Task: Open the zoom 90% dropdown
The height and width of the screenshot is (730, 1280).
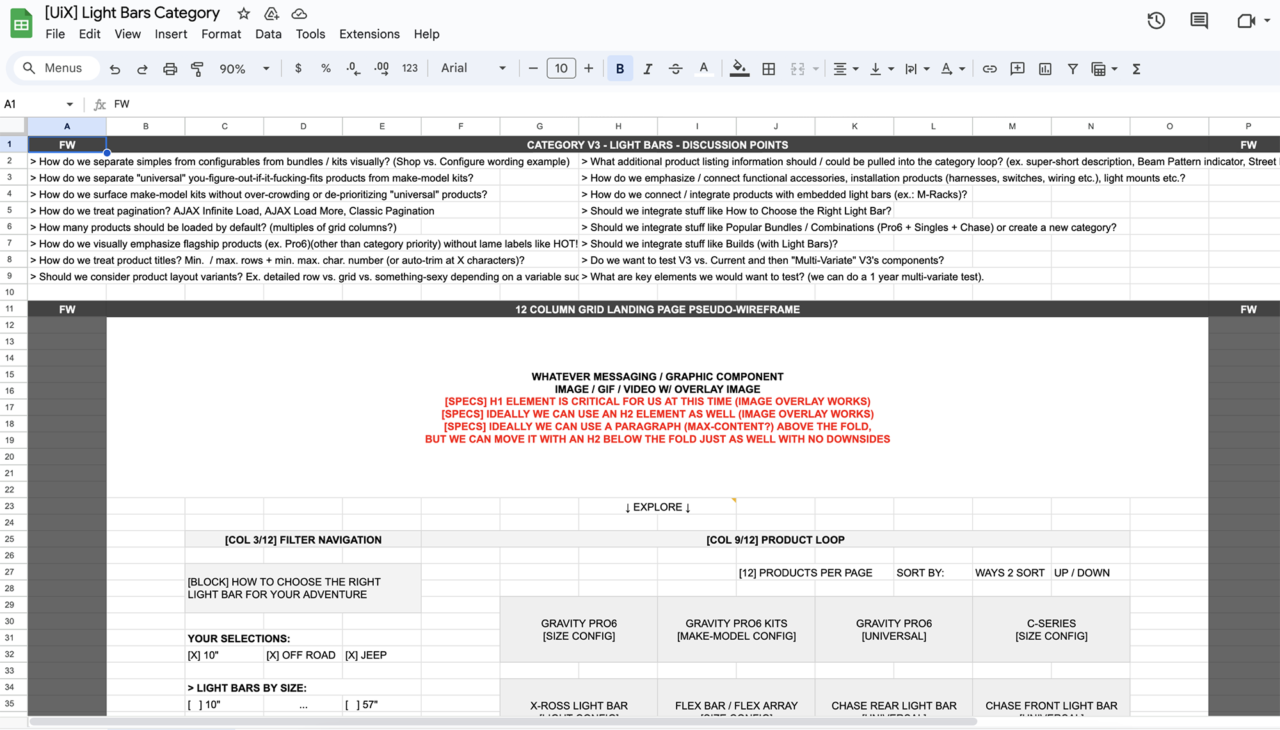Action: (x=244, y=69)
